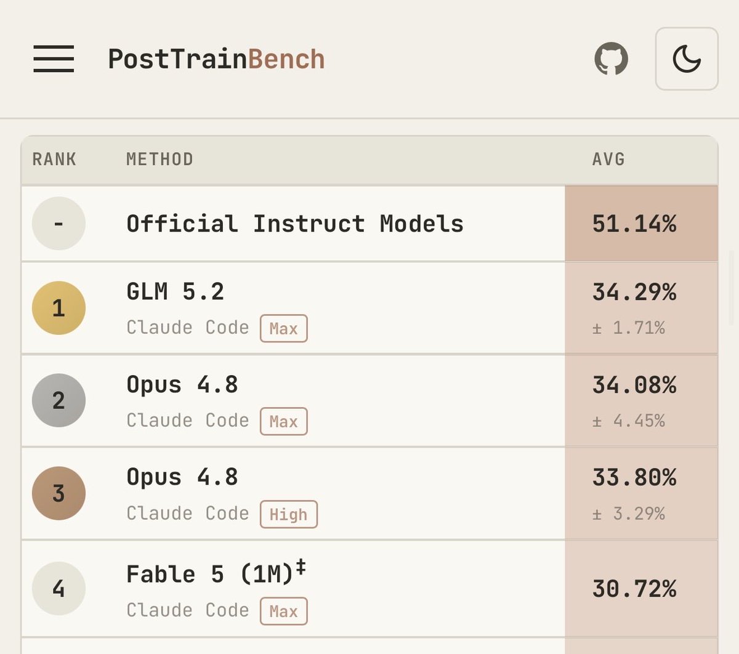Click the bronze rank 3 badge
The height and width of the screenshot is (654, 739).
pyautogui.click(x=59, y=493)
